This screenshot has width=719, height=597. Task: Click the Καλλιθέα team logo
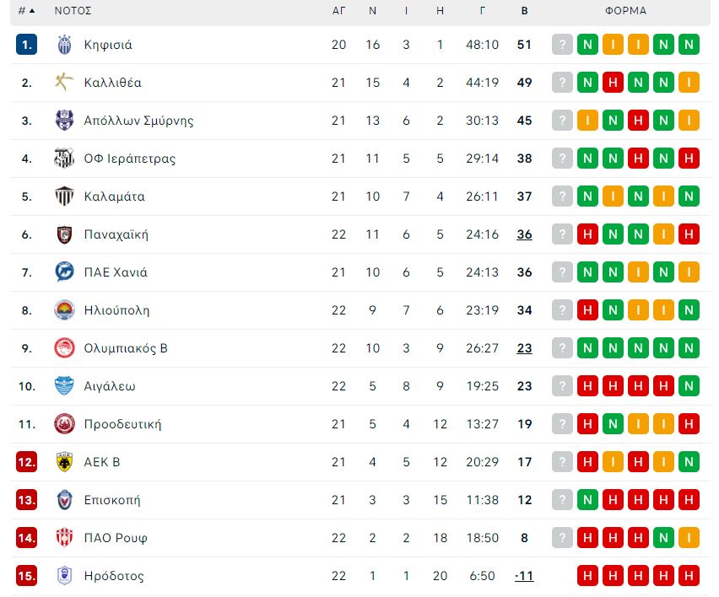coord(64,83)
